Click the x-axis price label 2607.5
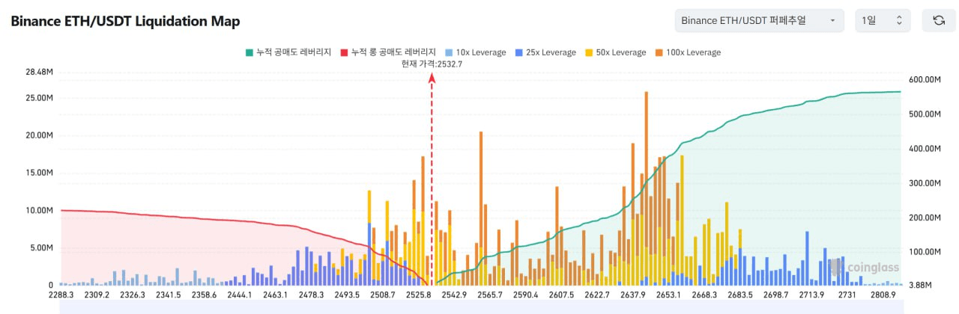The image size is (959, 314). (561, 296)
